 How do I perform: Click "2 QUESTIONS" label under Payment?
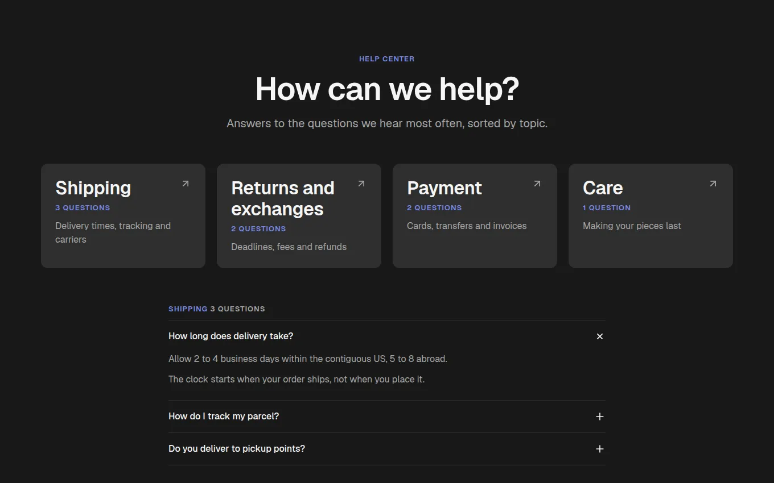[x=434, y=208]
